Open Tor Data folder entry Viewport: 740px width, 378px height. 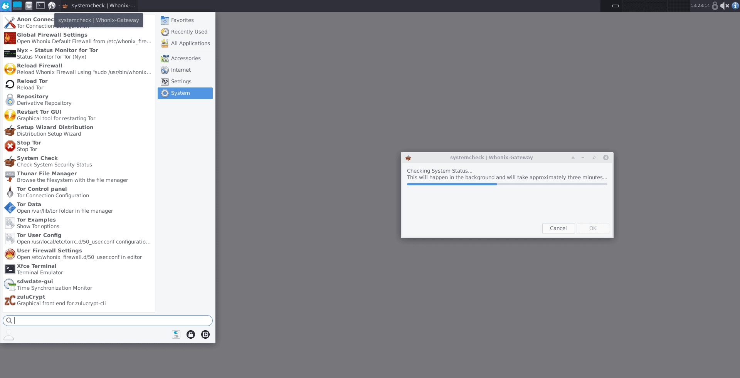pyautogui.click(x=79, y=208)
